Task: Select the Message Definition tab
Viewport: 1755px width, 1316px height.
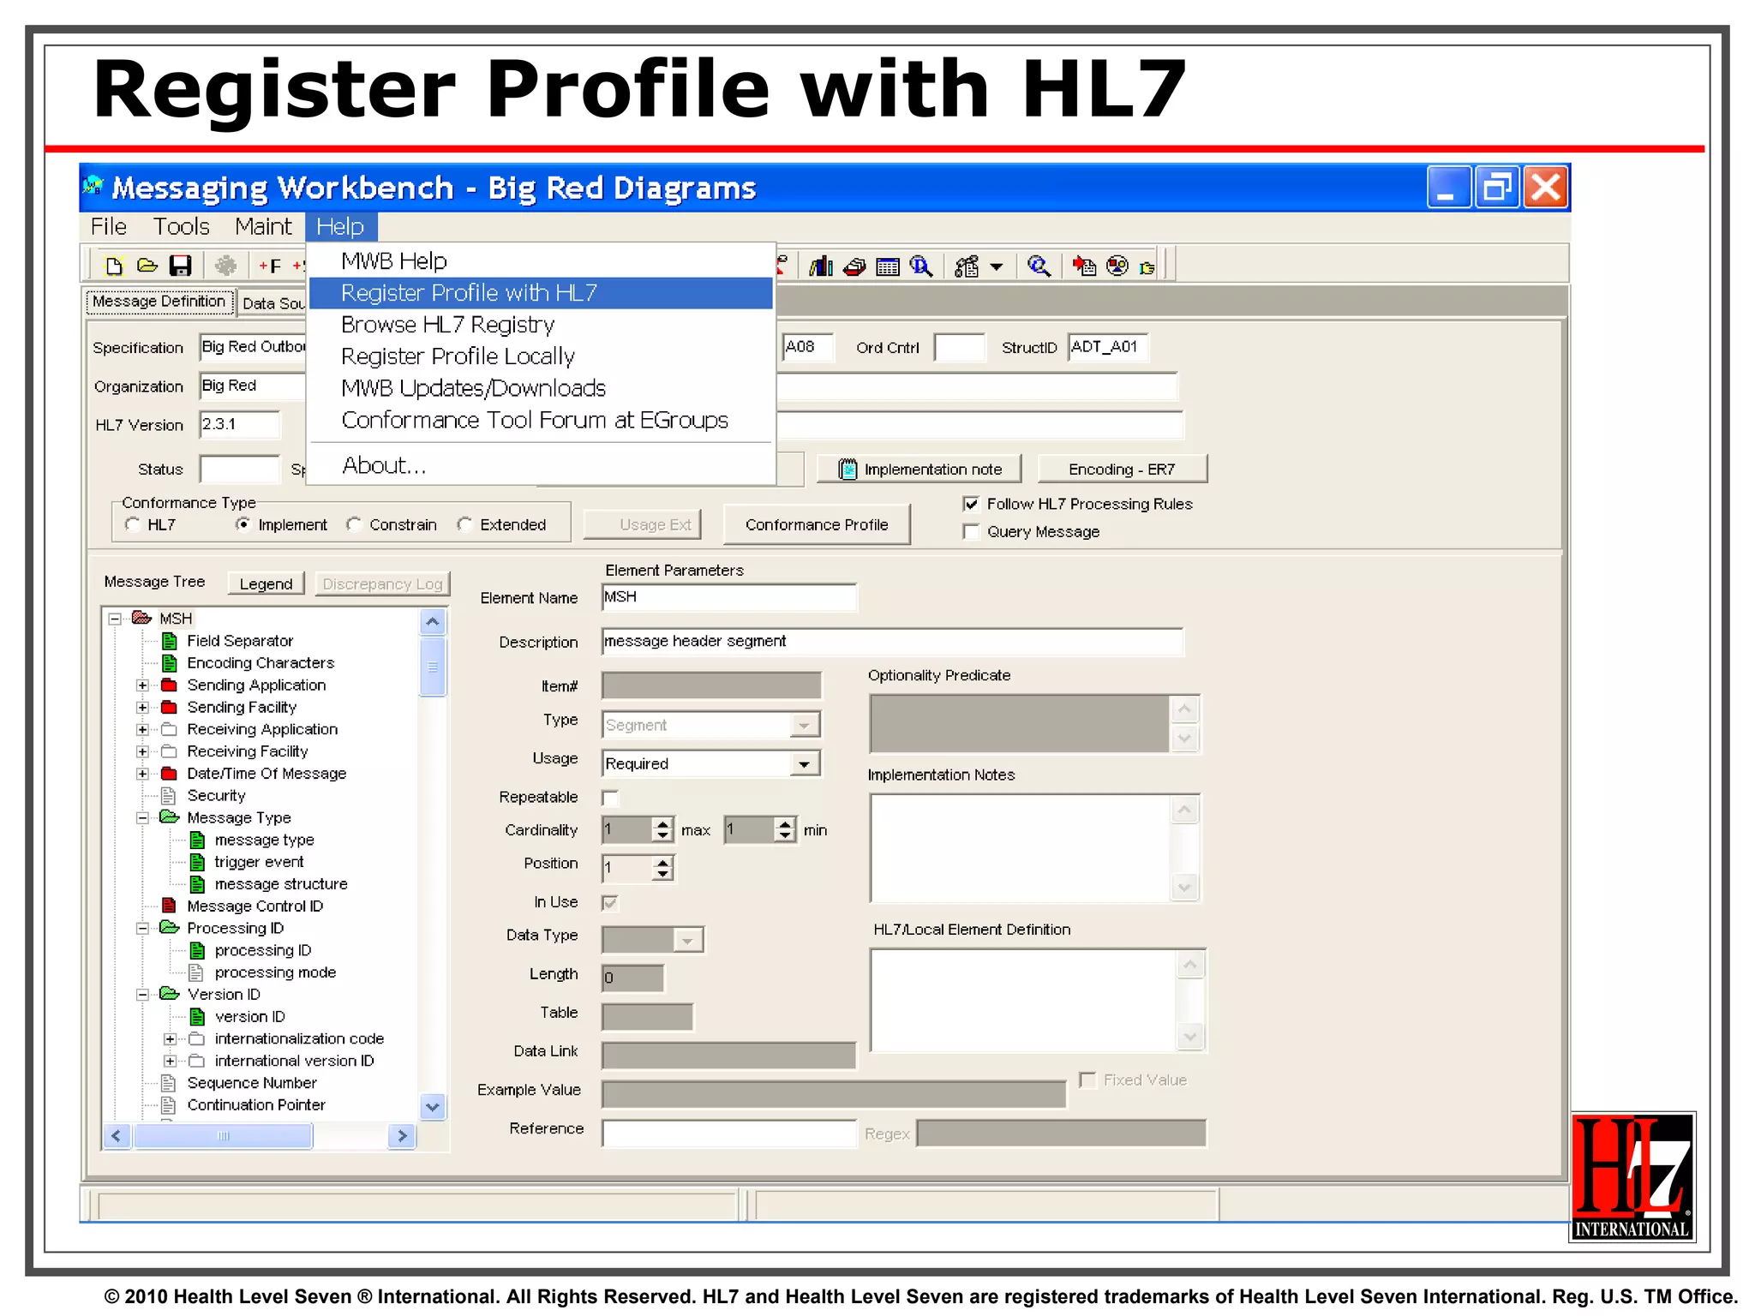Action: [x=159, y=302]
